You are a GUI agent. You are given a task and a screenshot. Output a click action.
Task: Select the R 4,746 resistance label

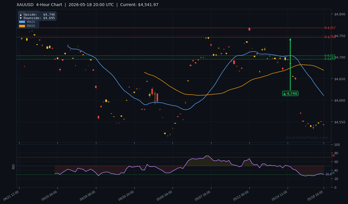pos(330,37)
